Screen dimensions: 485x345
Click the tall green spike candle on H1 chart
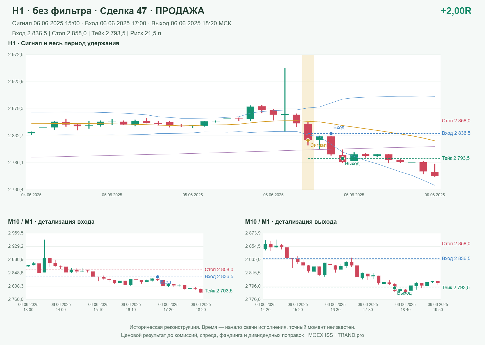pyautogui.click(x=285, y=100)
